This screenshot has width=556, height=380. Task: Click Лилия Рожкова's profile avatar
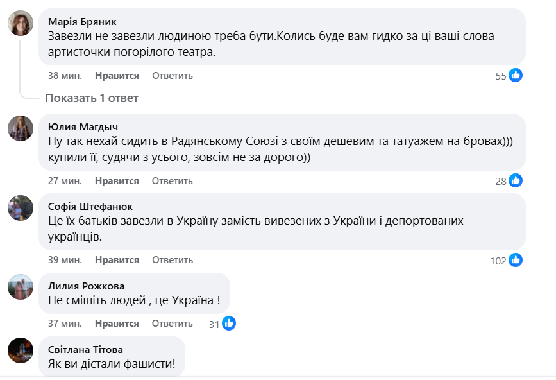click(21, 287)
